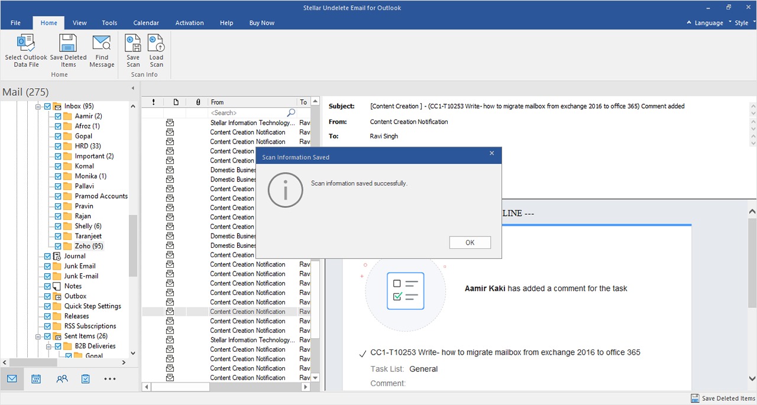The height and width of the screenshot is (405, 757).
Task: Click the Load Scan icon
Action: [156, 43]
